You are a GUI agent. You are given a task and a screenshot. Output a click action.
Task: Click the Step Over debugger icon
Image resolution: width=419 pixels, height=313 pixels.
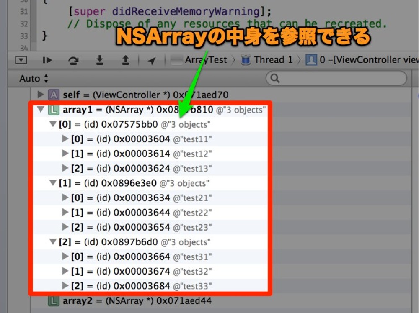pos(73,61)
